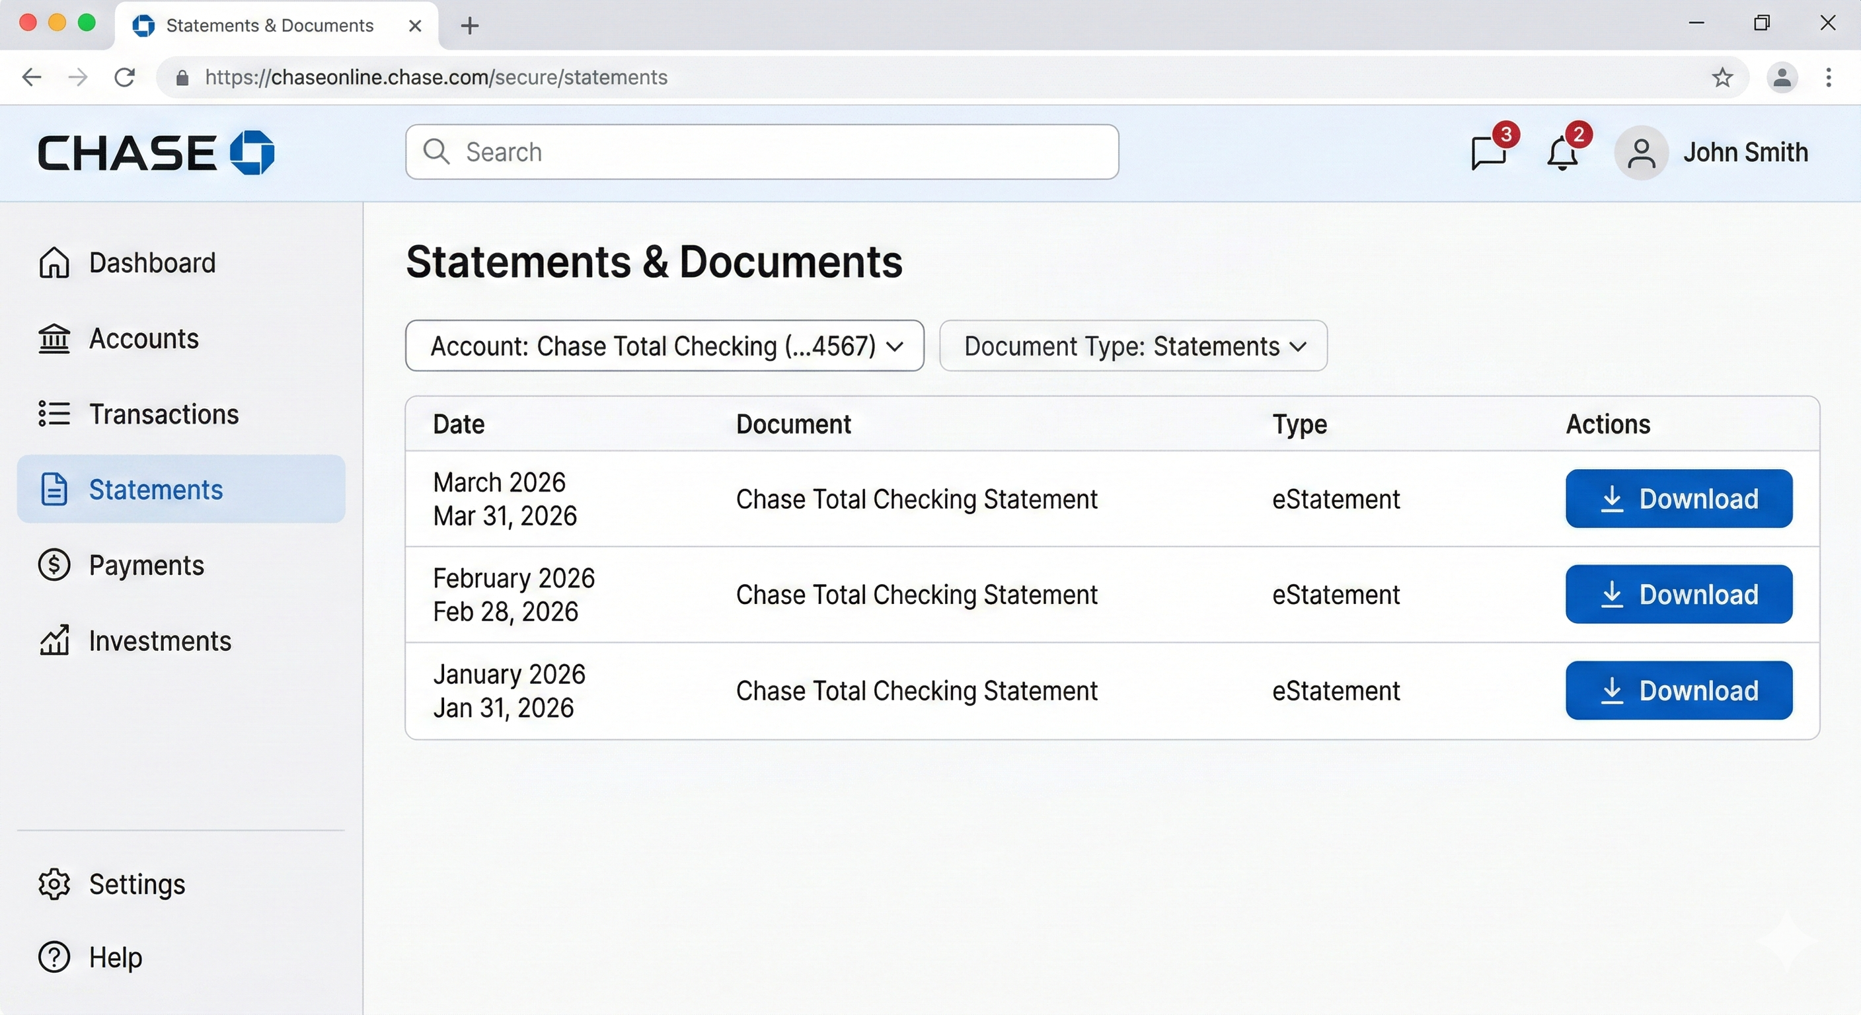Open messages chat icon with badge

click(x=1489, y=153)
